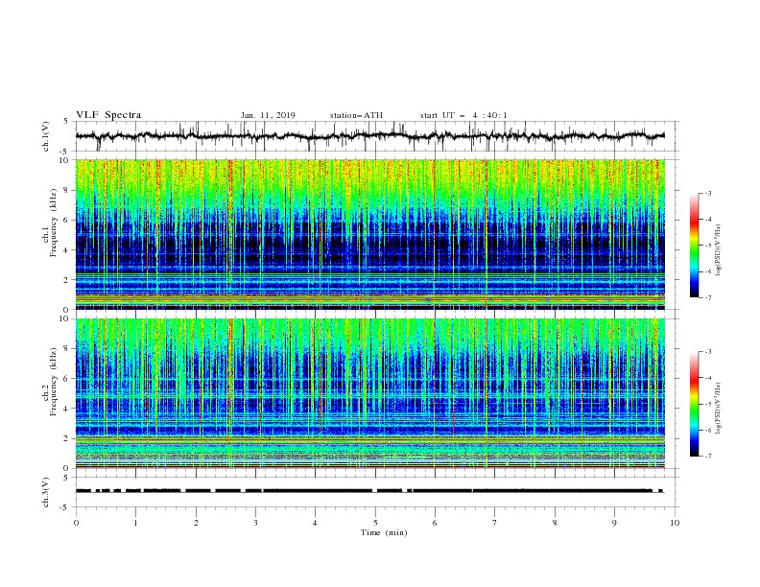This screenshot has width=760, height=587.
Task: Click the "-7" label on ch.2 colorbar
Action: (x=708, y=457)
